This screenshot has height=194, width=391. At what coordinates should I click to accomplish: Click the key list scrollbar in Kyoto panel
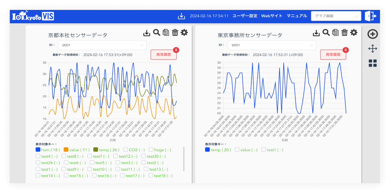184,159
